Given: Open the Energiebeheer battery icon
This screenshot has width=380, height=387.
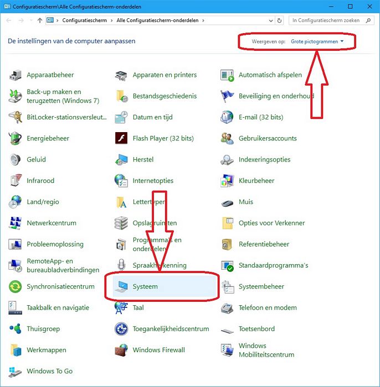Looking at the screenshot, I should coord(16,138).
